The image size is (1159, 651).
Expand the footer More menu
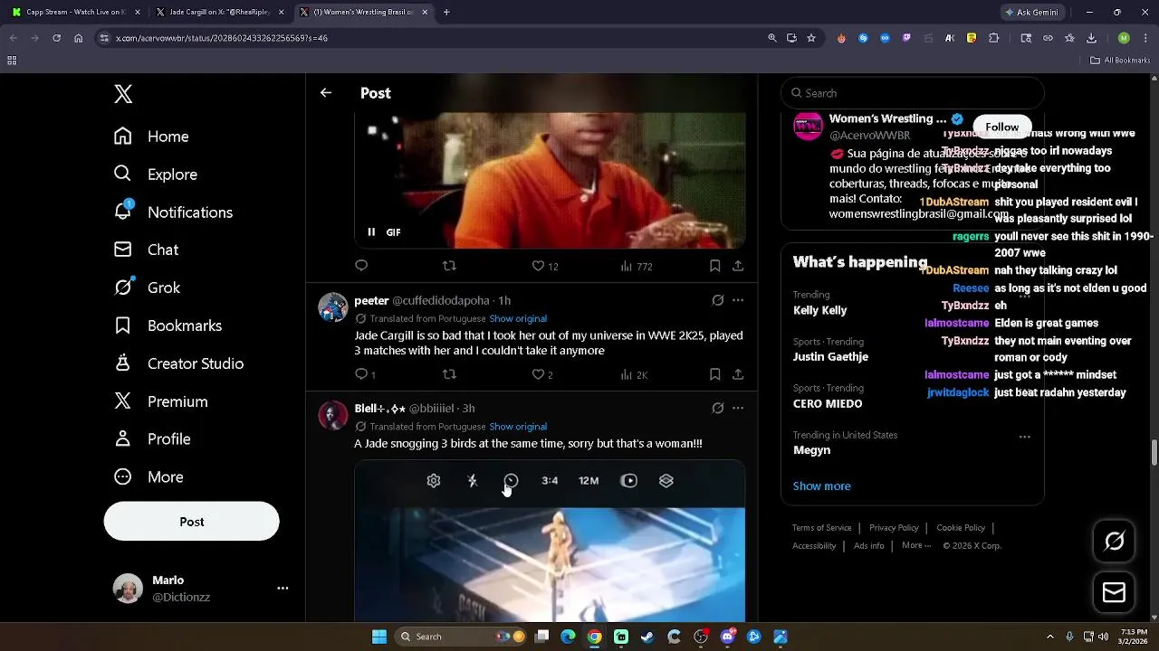click(x=915, y=546)
